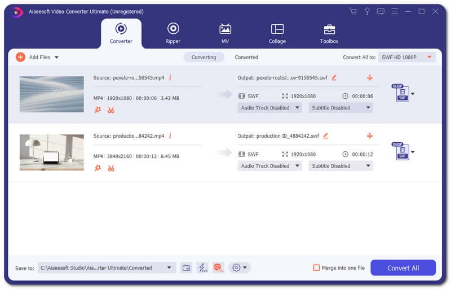Click the scissors cut icon for first video
Viewport: 451px width, 289px height.
[x=111, y=110]
